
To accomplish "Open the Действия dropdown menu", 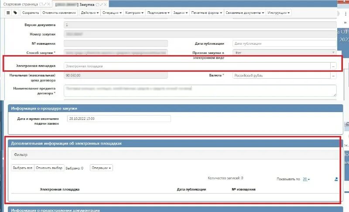I will [x=90, y=13].
